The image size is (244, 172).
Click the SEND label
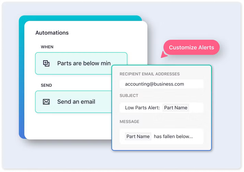point(46,85)
